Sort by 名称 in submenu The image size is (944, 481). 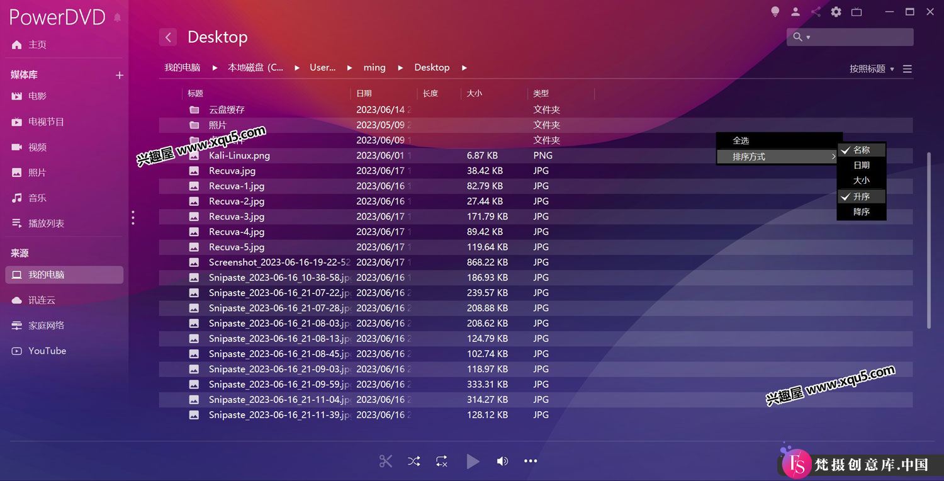point(862,150)
